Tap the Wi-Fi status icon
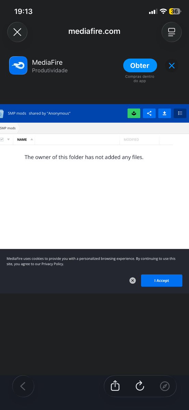The height and width of the screenshot is (410, 189). [163, 11]
